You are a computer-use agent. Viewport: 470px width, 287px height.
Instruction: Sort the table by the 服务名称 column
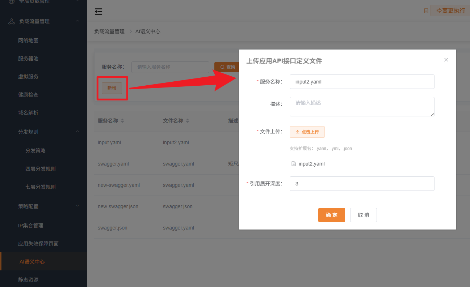[122, 121]
